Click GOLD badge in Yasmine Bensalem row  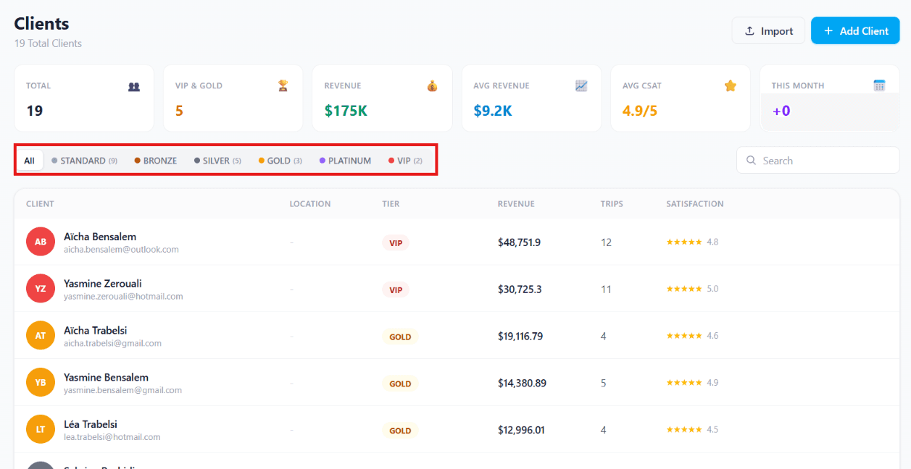coord(400,384)
